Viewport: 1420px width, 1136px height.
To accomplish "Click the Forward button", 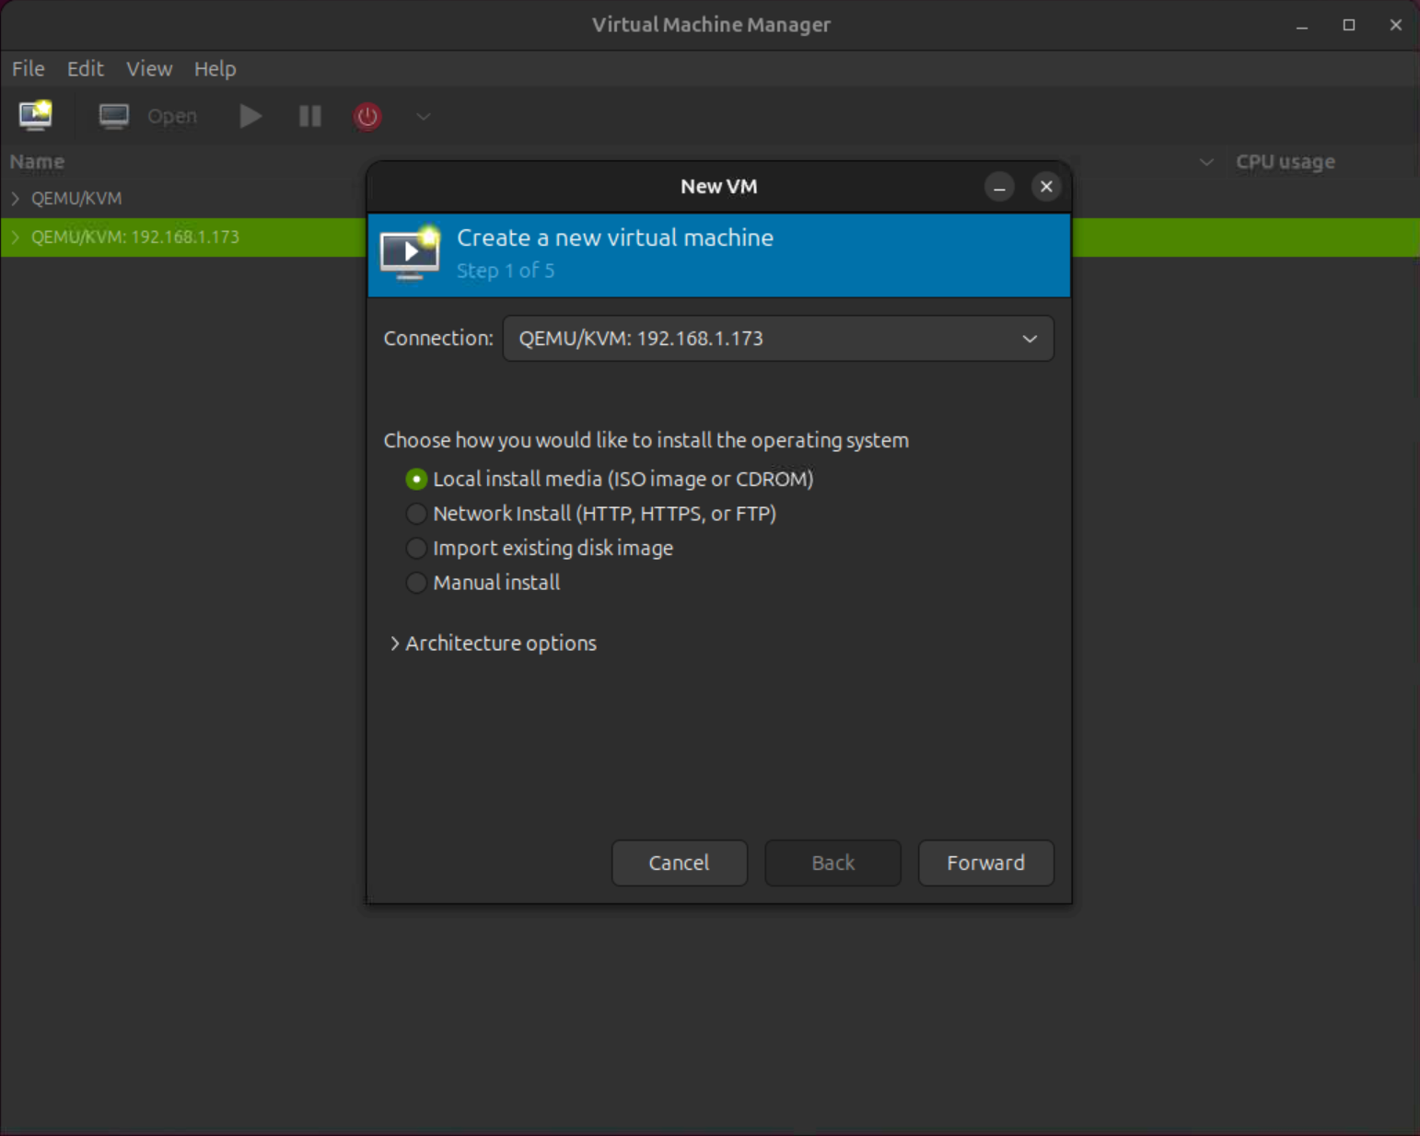I will [985, 863].
